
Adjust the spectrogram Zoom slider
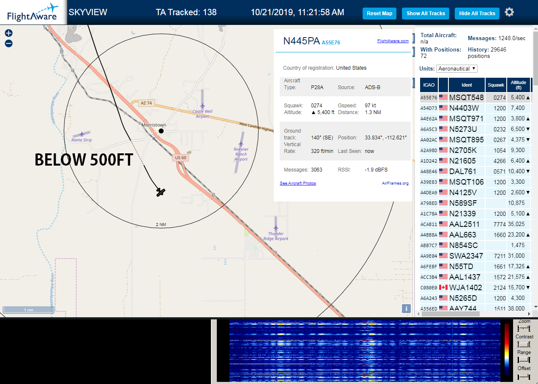(x=524, y=328)
